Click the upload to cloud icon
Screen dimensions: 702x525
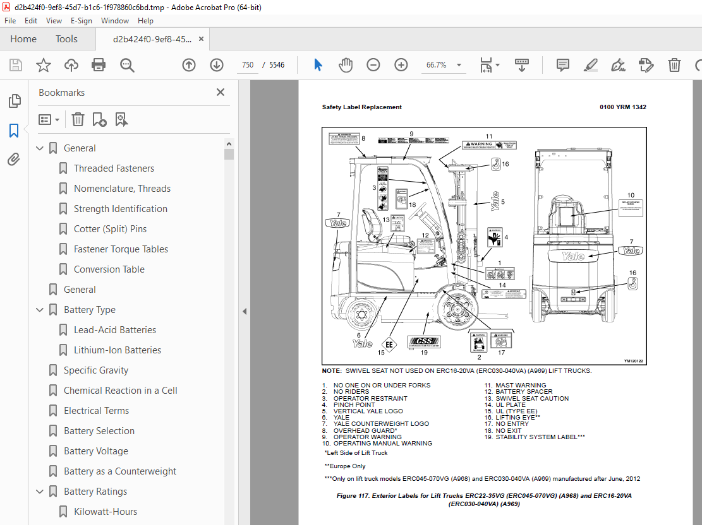[71, 65]
